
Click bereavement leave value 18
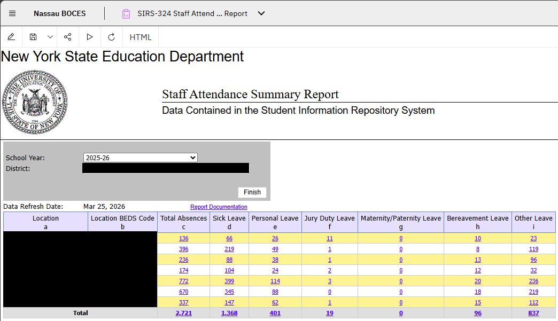(478, 292)
